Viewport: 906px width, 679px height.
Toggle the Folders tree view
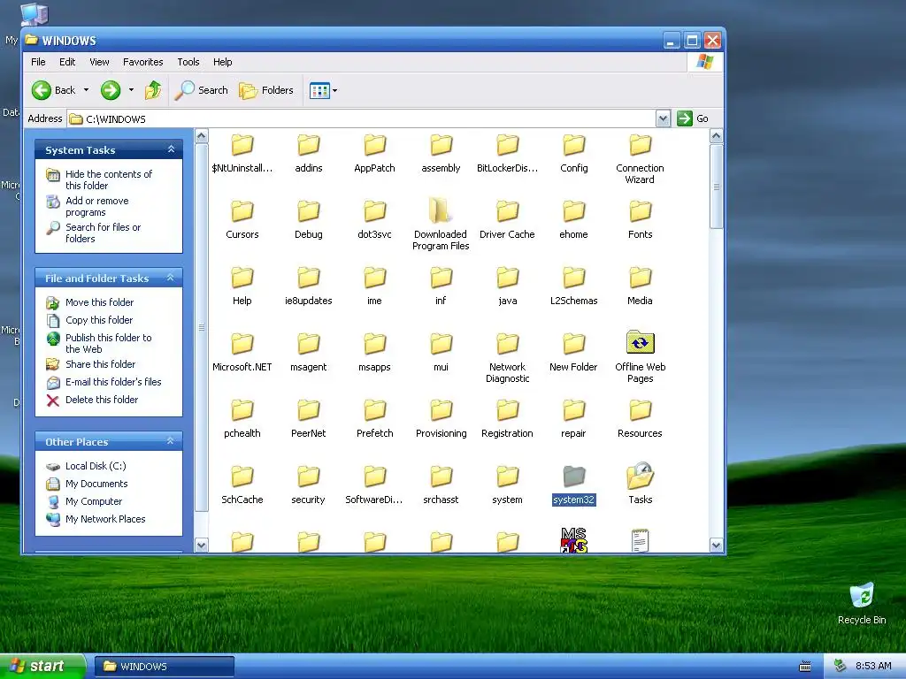(x=266, y=90)
